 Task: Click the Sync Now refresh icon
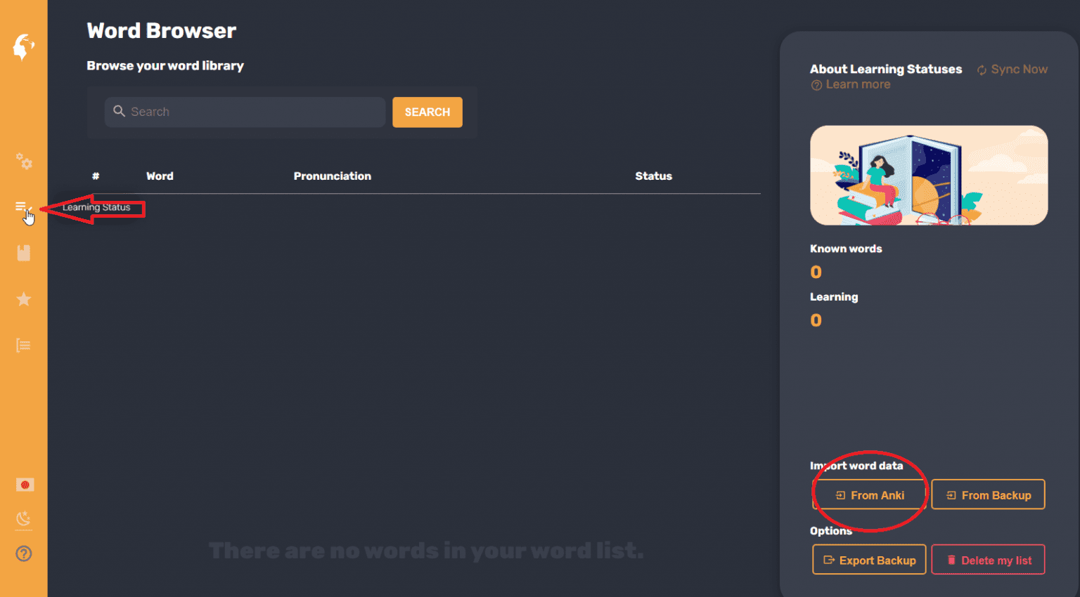(x=981, y=69)
